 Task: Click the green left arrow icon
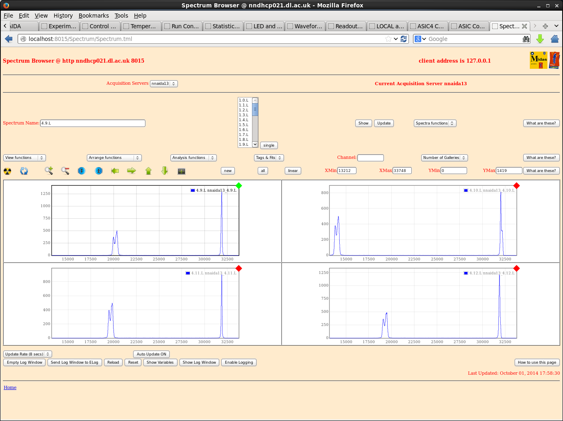point(115,171)
